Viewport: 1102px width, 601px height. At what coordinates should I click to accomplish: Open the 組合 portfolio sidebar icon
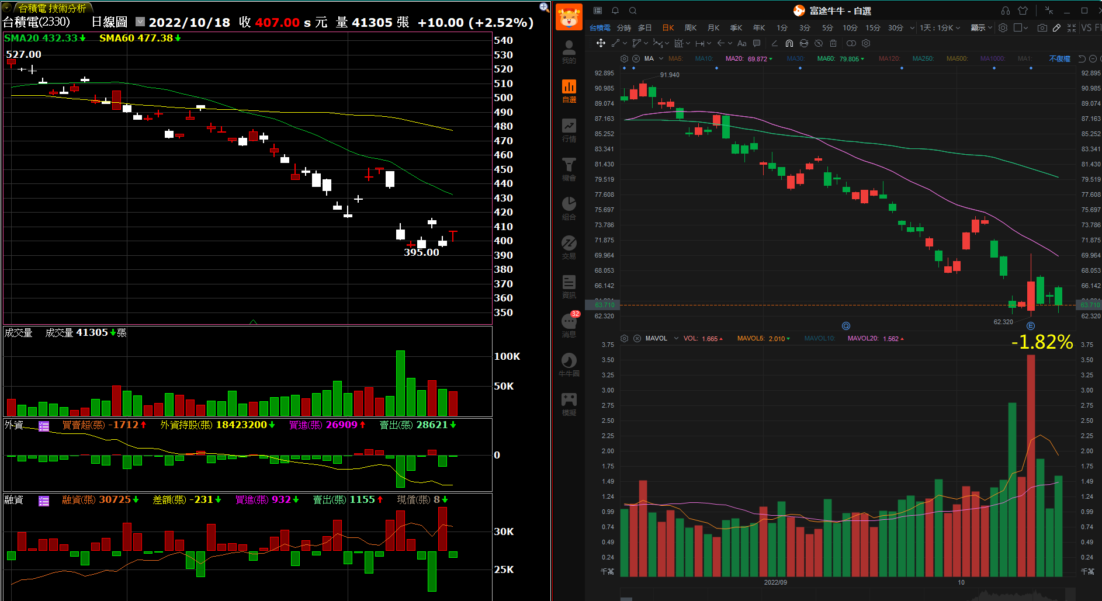click(x=569, y=209)
